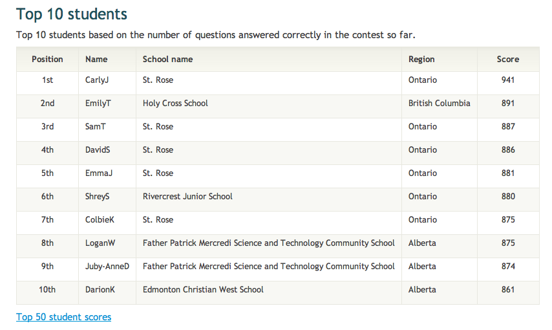Image resolution: width=552 pixels, height=330 pixels.
Task: Click on EmilyT in the Name column
Action: pos(98,104)
